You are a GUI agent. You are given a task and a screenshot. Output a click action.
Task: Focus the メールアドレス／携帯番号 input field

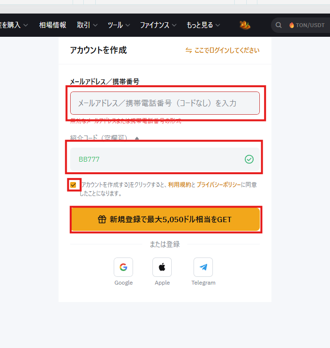[x=165, y=103]
